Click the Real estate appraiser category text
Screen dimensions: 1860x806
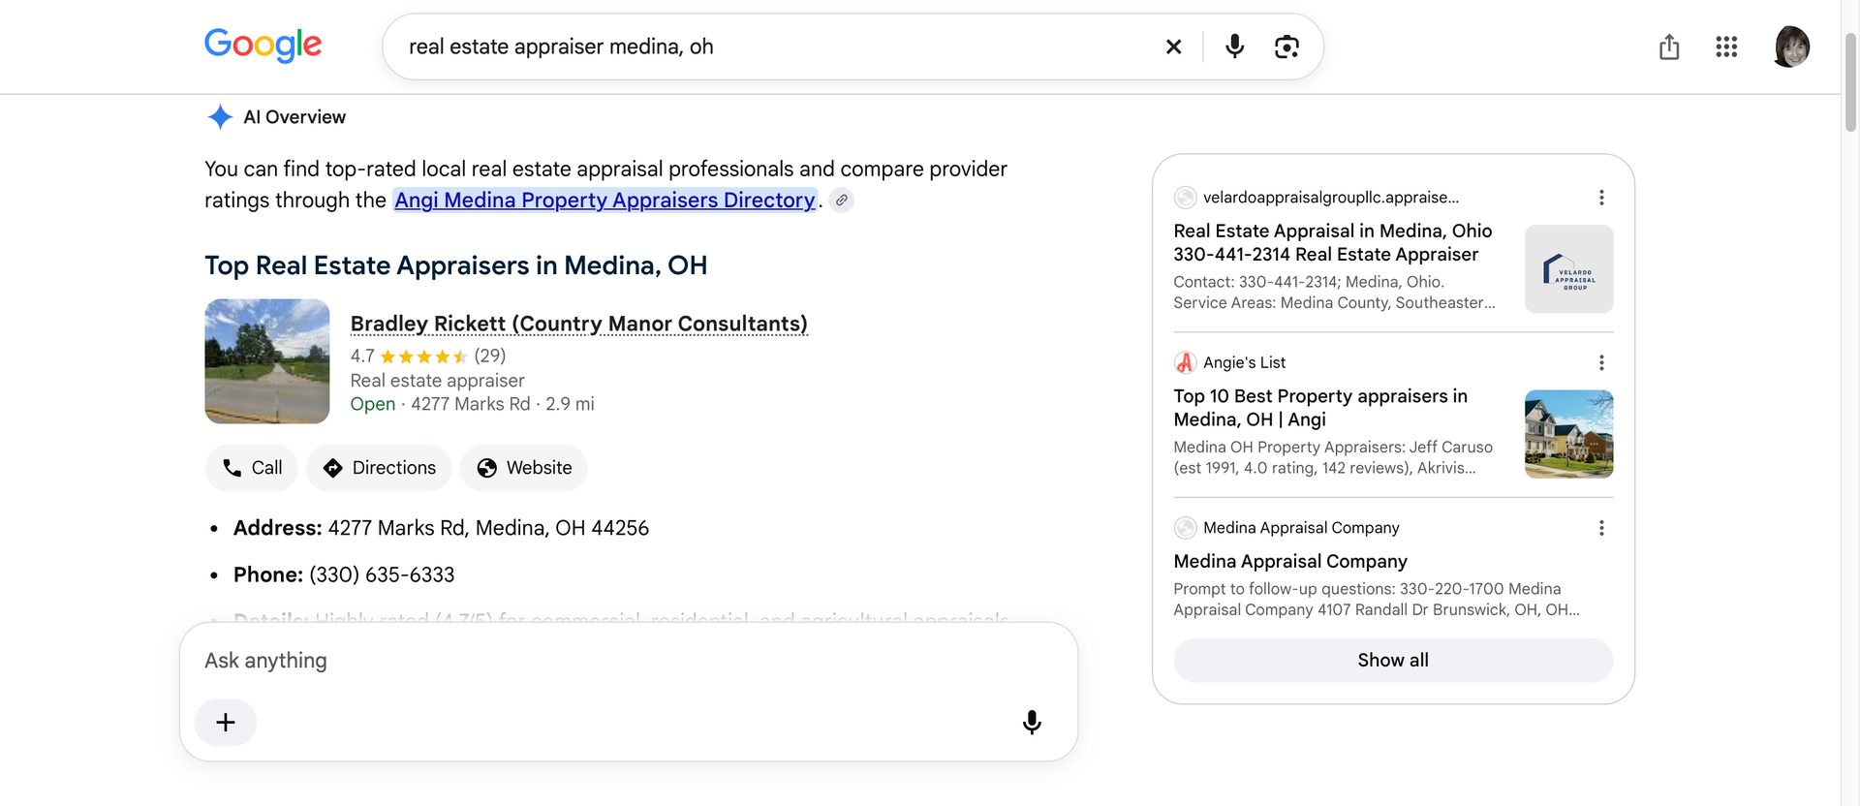pos(437,381)
